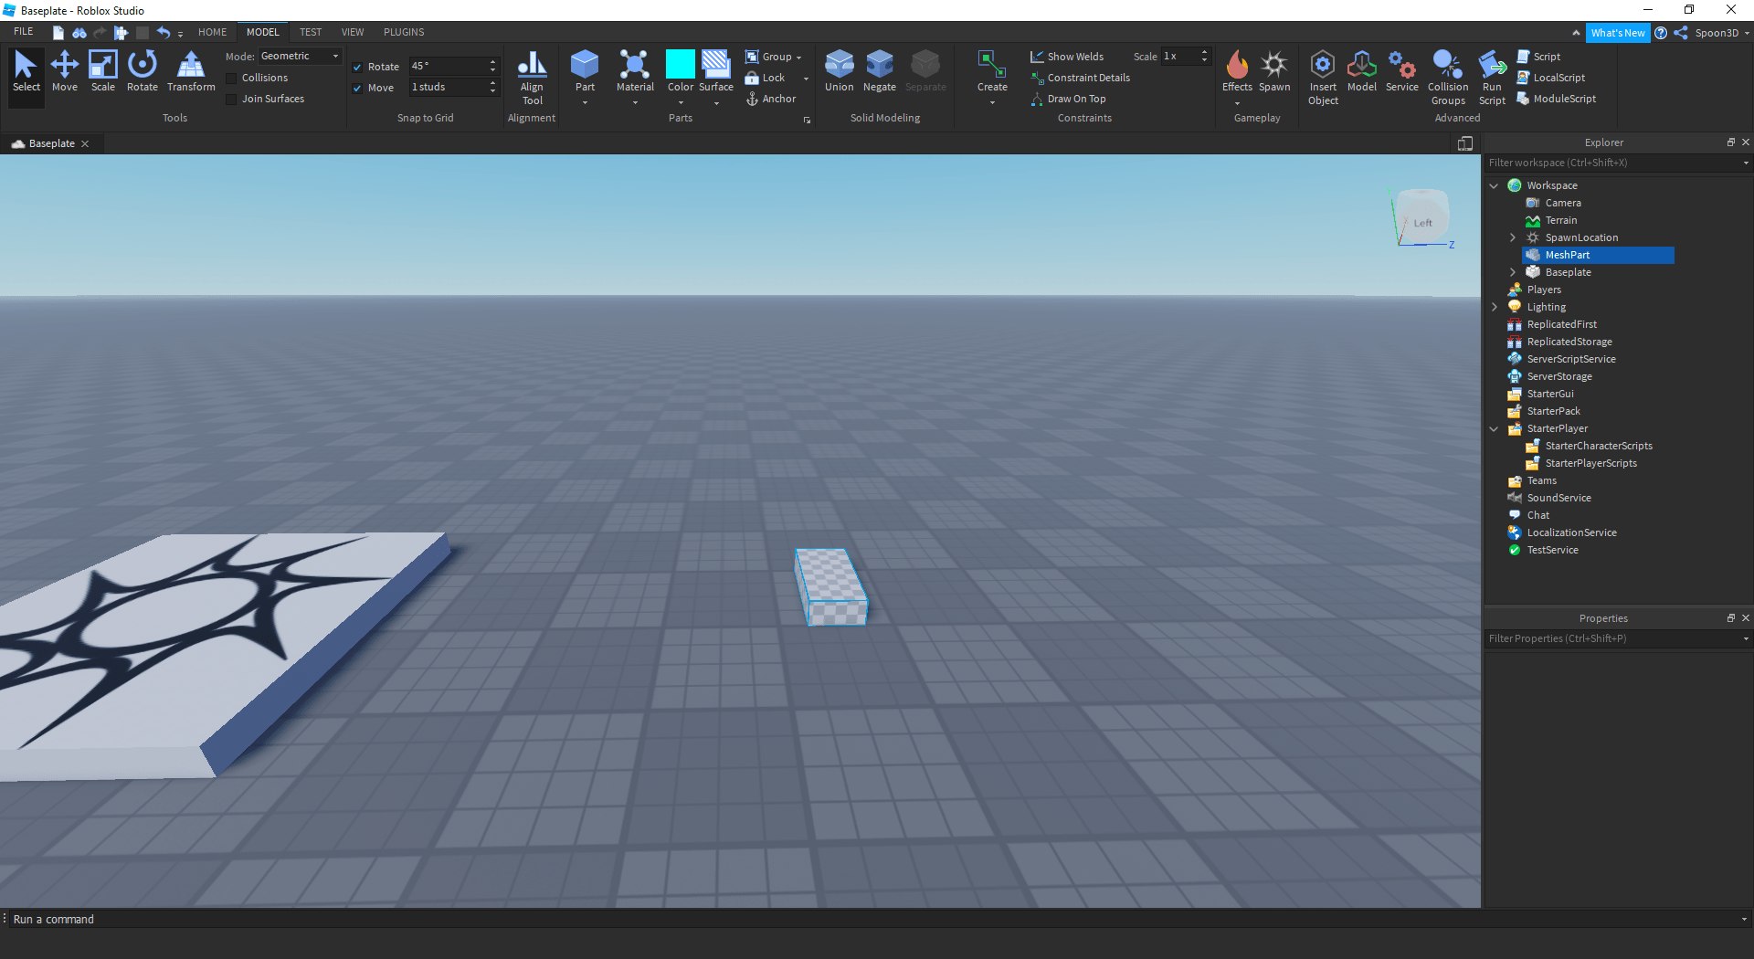Create a Union from selected parts

point(838,72)
